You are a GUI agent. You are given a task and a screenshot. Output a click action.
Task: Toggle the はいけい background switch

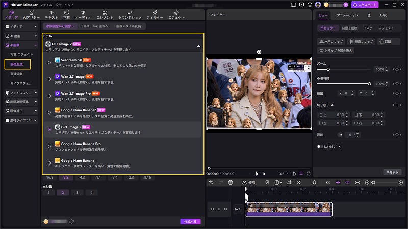320,146
